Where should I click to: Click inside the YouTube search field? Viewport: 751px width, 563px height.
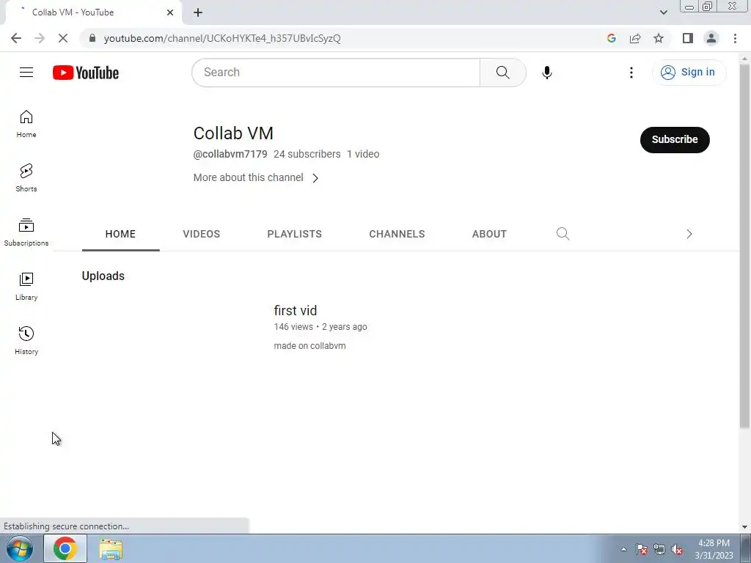(336, 73)
